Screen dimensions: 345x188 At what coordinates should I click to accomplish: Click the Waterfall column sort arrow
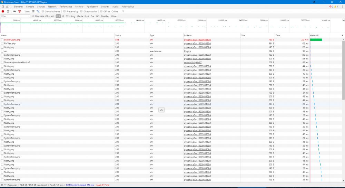click(x=342, y=36)
